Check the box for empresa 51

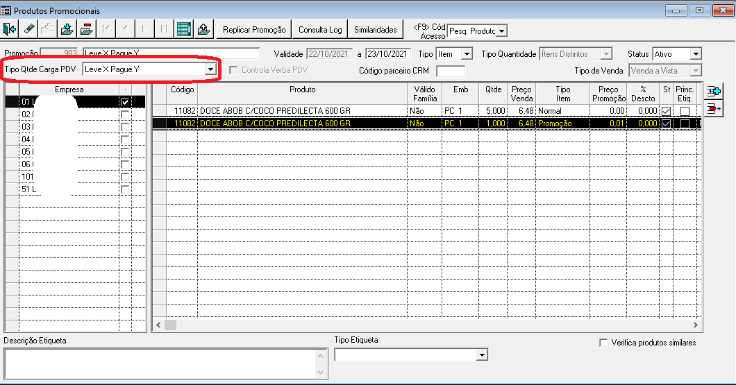click(125, 189)
